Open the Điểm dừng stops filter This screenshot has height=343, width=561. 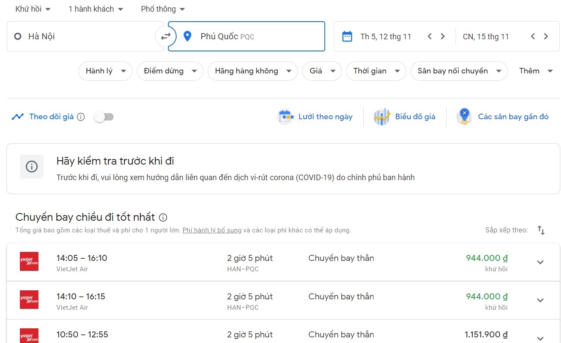[170, 71]
